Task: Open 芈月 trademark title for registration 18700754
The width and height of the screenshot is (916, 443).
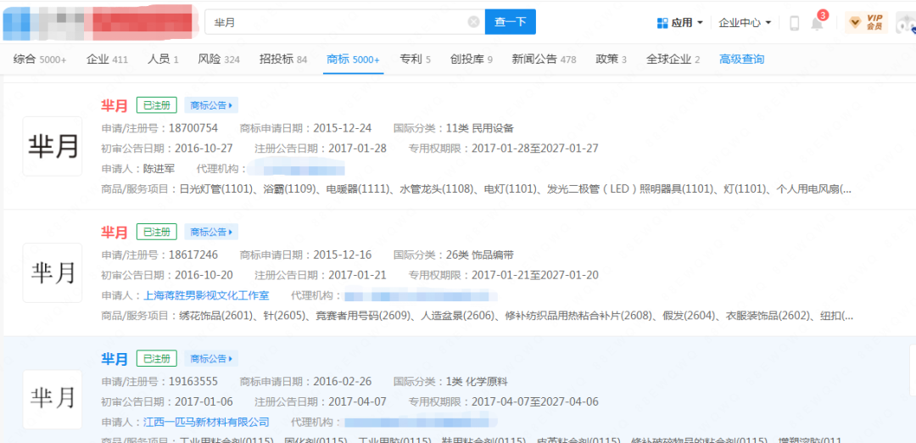Action: click(x=114, y=106)
